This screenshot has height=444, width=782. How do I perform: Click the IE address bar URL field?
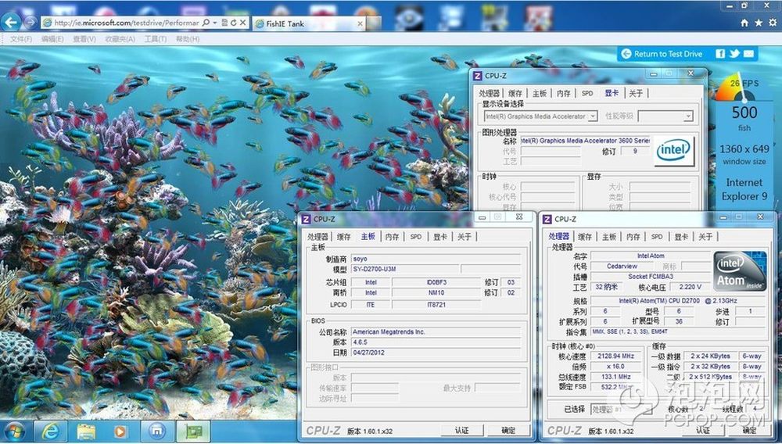coord(127,23)
